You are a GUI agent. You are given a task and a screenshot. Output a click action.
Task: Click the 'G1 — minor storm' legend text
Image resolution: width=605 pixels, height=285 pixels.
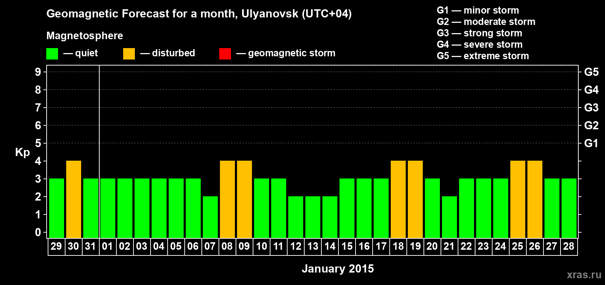click(x=478, y=10)
